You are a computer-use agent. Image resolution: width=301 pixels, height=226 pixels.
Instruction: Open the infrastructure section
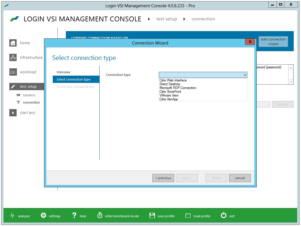pyautogui.click(x=31, y=58)
